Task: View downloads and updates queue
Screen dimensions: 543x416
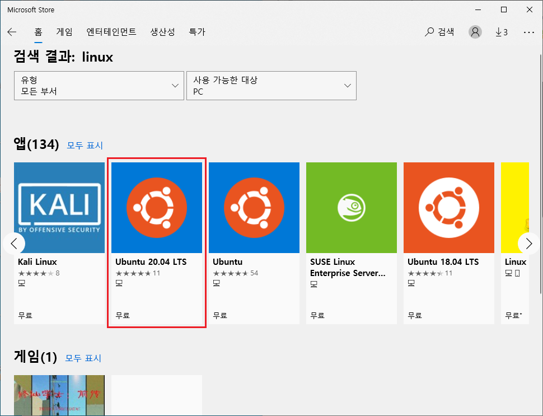Action: coord(501,32)
